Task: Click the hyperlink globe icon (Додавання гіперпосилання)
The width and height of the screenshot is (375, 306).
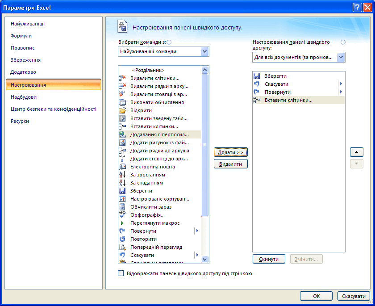Action: point(122,134)
